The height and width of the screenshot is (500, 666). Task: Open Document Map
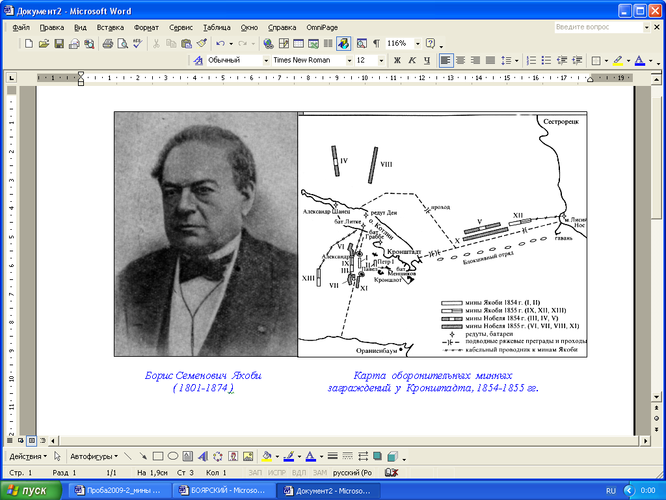[x=362, y=44]
